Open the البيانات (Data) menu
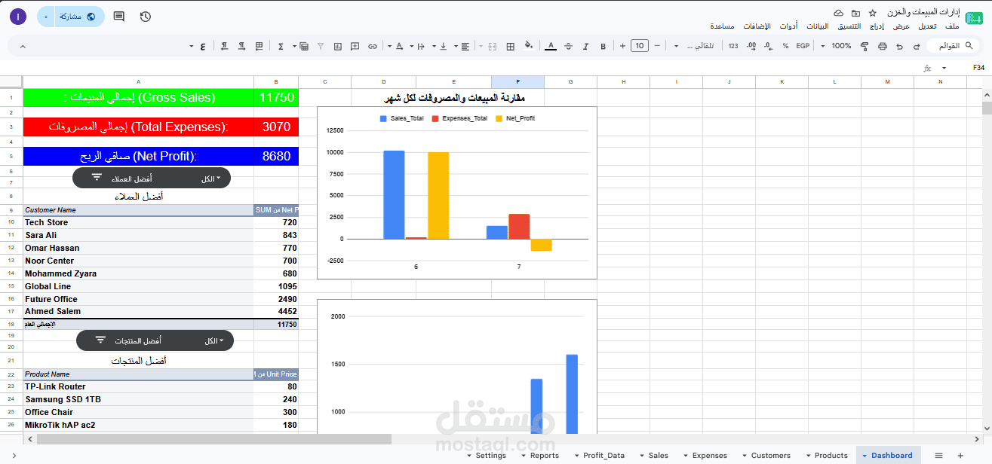This screenshot has width=992, height=464. point(818,26)
